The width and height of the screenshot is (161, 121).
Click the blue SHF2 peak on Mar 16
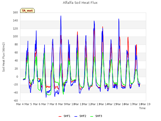click(x=119, y=19)
